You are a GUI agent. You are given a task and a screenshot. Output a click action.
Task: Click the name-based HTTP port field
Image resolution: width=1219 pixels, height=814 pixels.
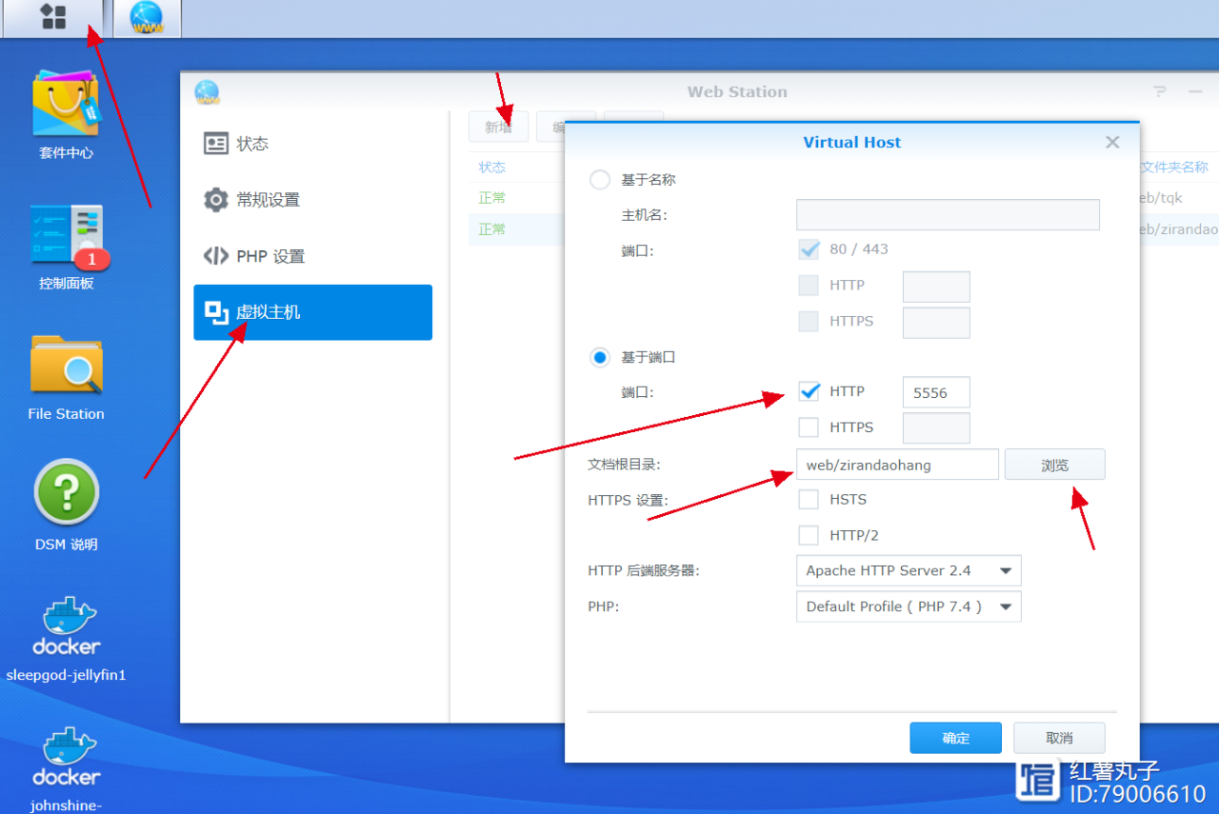coord(936,287)
